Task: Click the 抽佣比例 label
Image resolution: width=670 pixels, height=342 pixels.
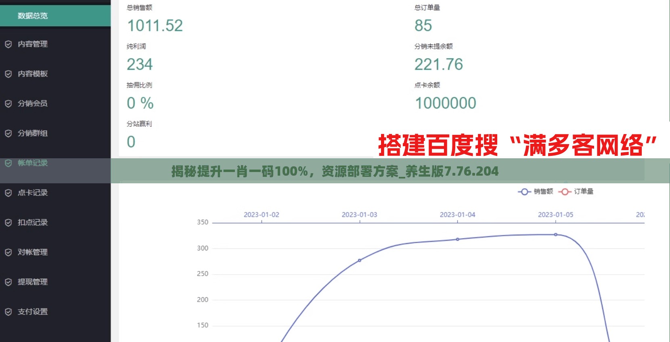Action: click(140, 85)
